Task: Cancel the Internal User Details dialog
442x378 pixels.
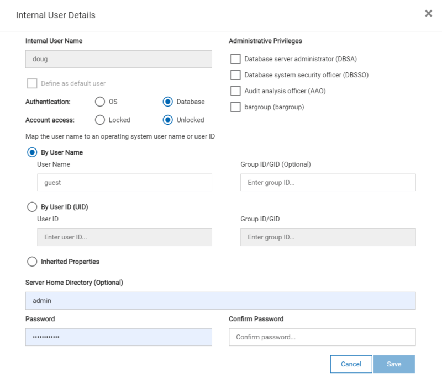Action: (351, 364)
